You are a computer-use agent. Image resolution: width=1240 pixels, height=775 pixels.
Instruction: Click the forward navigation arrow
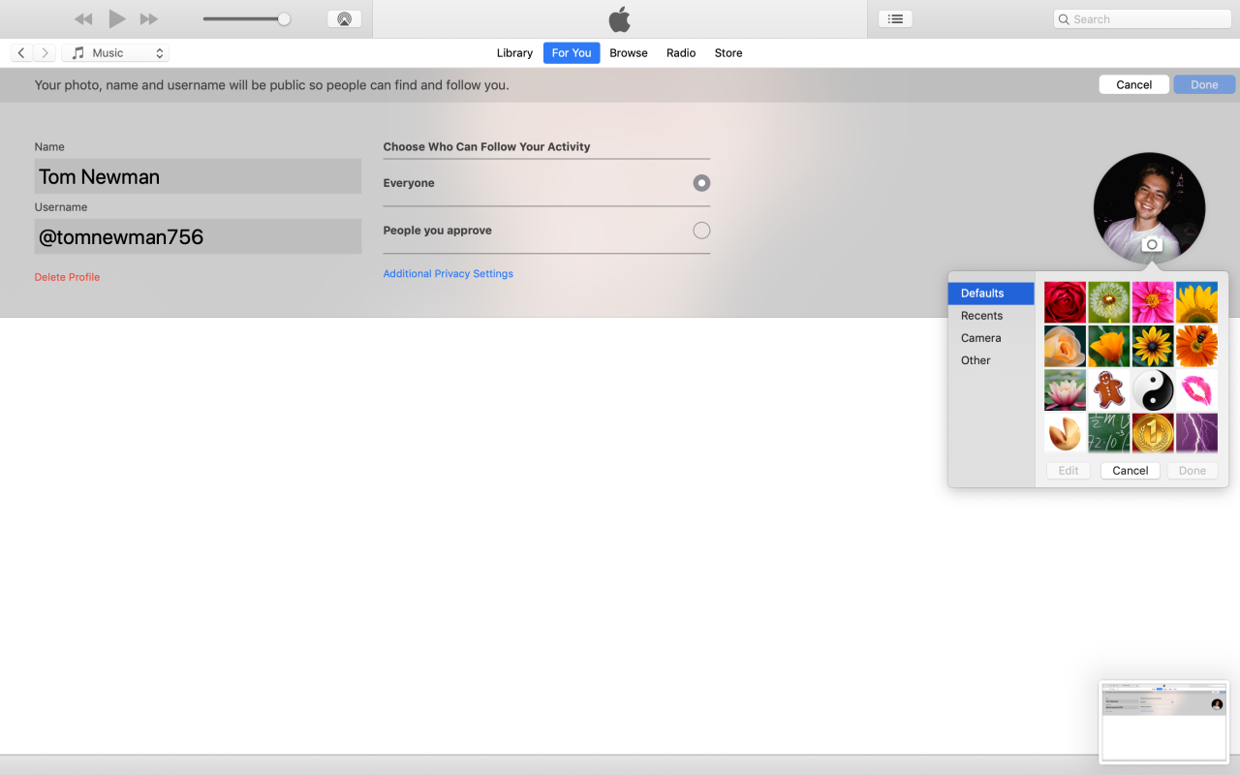coord(44,52)
